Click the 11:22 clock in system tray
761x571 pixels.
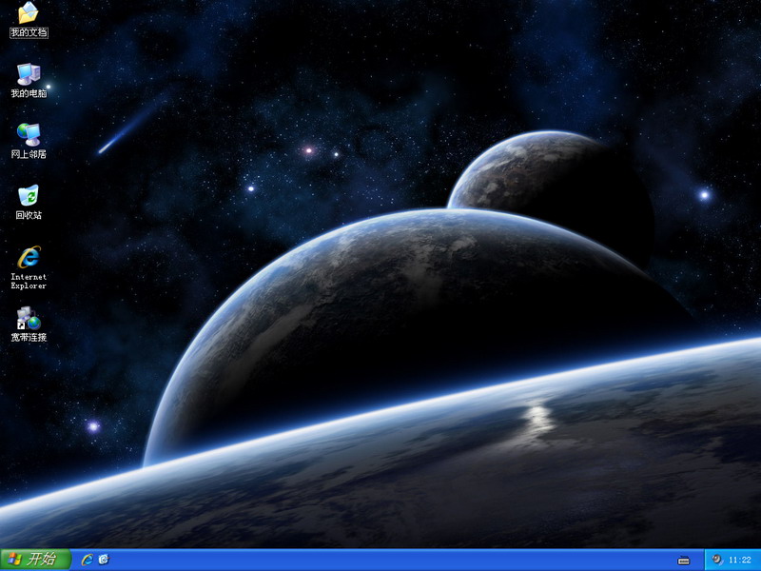739,561
